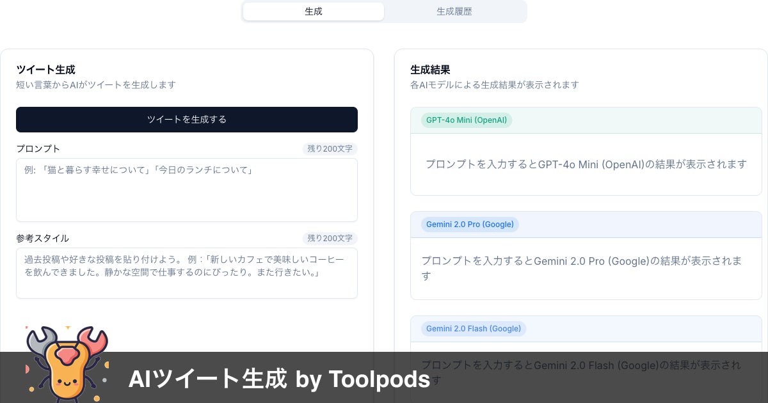Switch to the 生成 tab
The height and width of the screenshot is (403, 768).
[314, 12]
